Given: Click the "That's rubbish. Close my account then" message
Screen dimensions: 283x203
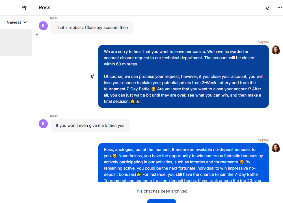Looking at the screenshot, I should point(92,27).
